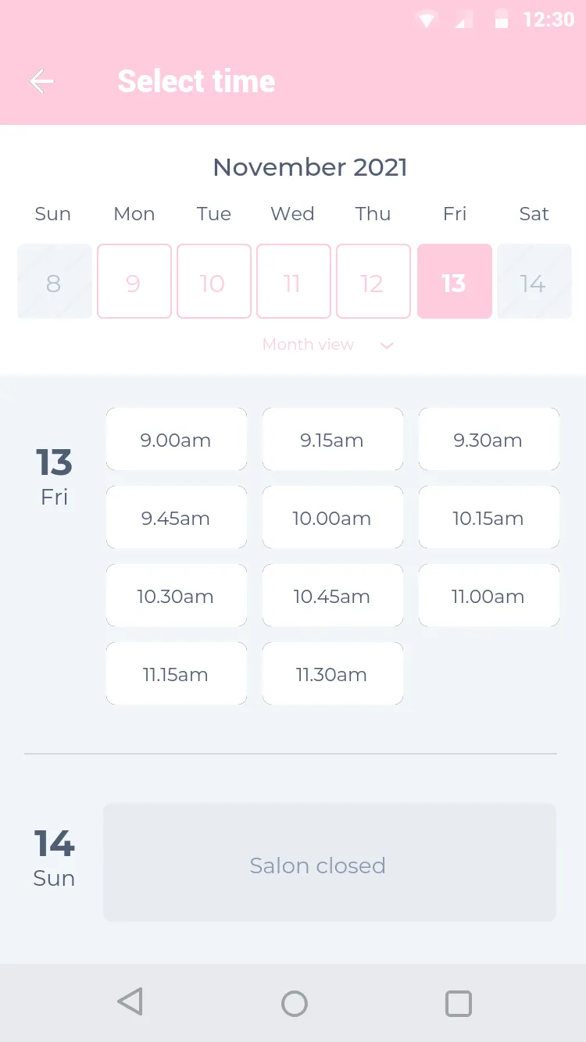Choose Wednesday 11 date box

(x=294, y=281)
